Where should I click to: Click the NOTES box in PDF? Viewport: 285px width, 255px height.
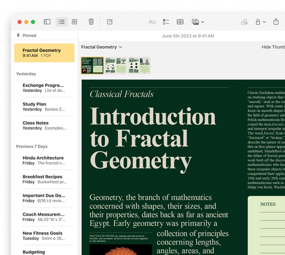click(266, 225)
